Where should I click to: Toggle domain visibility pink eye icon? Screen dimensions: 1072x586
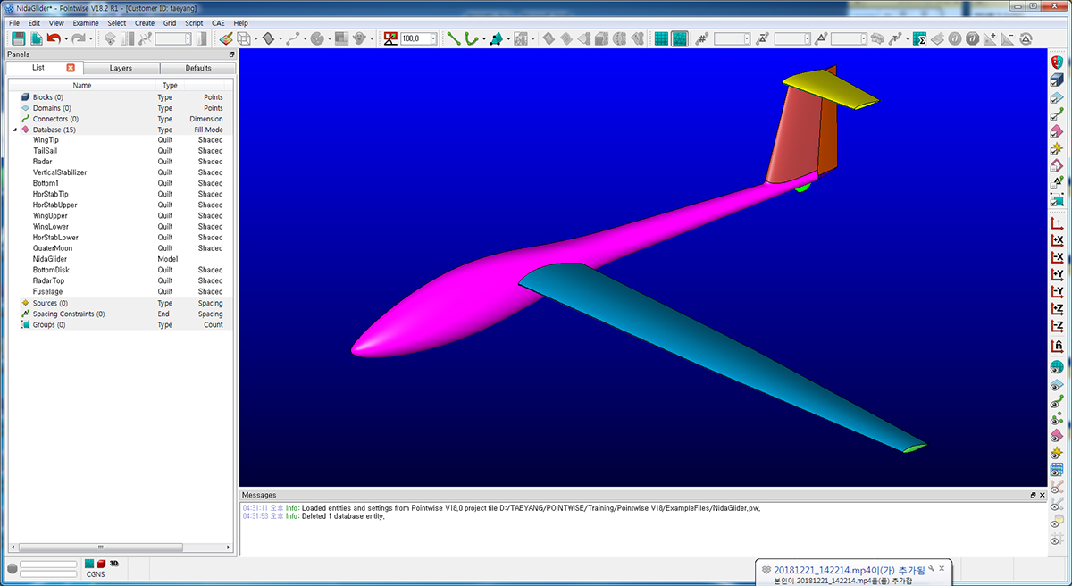[x=1056, y=435]
